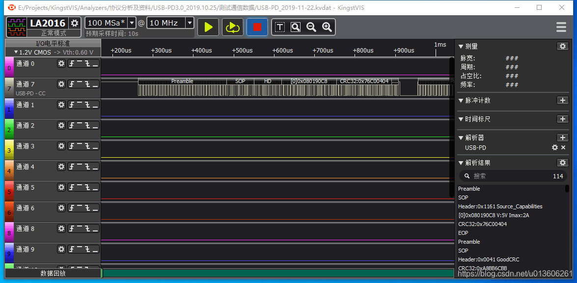Select Header:0x0041 GoodCRC result row

[512, 259]
